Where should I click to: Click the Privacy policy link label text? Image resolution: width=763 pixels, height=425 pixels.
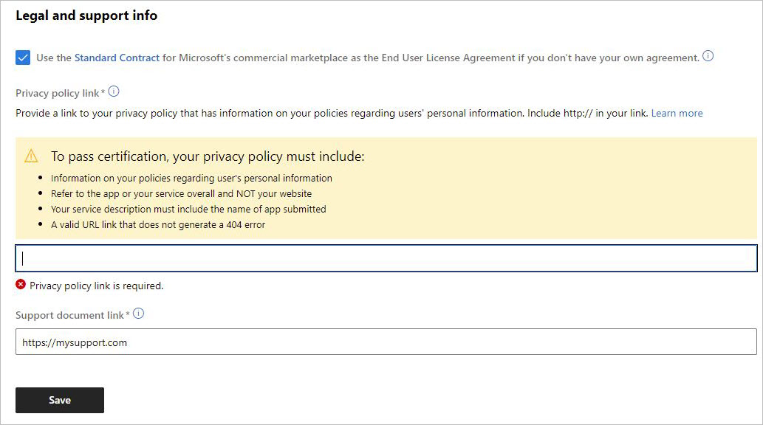[x=58, y=93]
